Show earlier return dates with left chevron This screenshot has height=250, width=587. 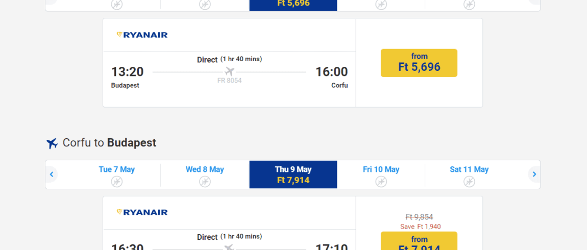[x=52, y=174]
